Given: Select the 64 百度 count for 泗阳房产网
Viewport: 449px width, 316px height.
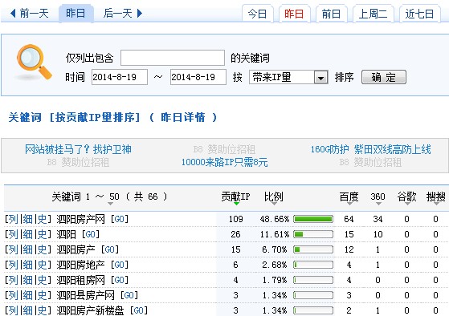Looking at the screenshot, I should [x=349, y=219].
